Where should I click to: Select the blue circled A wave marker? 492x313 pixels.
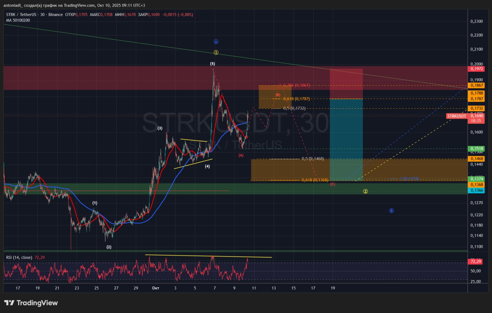(216, 42)
